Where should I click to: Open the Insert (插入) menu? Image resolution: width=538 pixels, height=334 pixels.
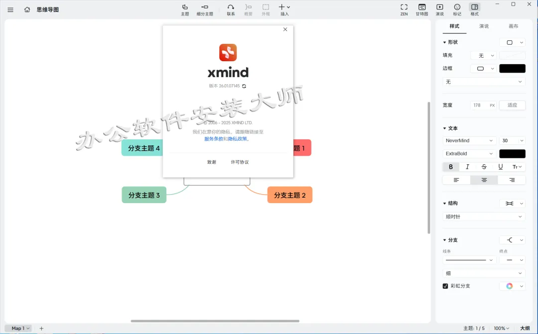284,10
